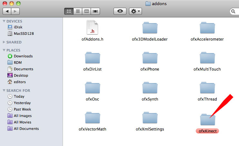Collapse the SEARCH FOR sidebar section
239x146 pixels.
pyautogui.click(x=4, y=91)
